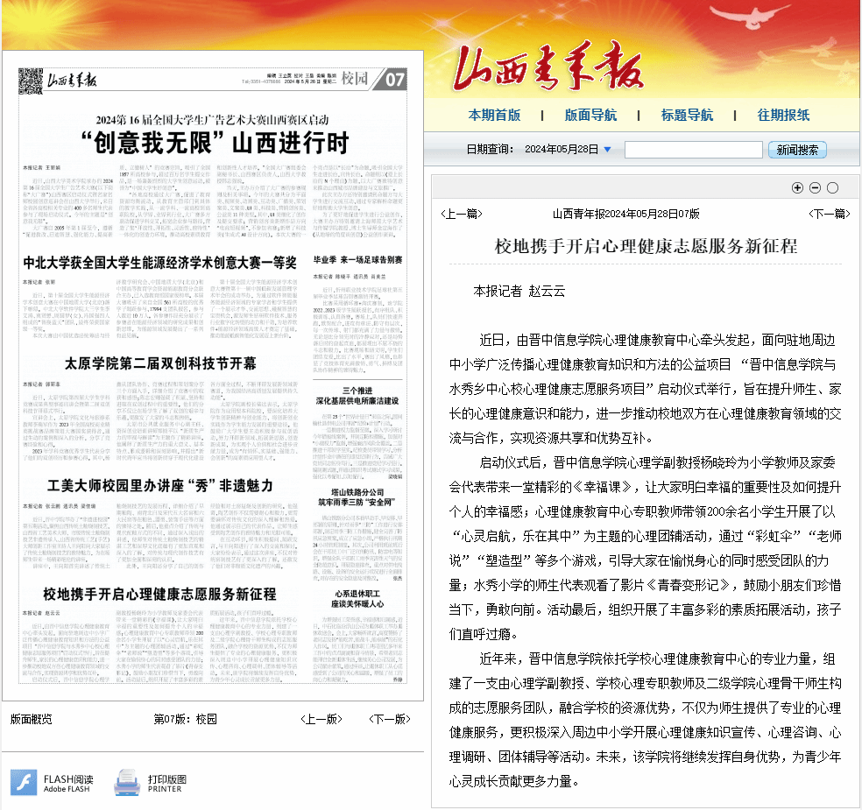The height and width of the screenshot is (810, 862).
Task: Click the 山西青年报 masthead logo
Action: pyautogui.click(x=548, y=67)
